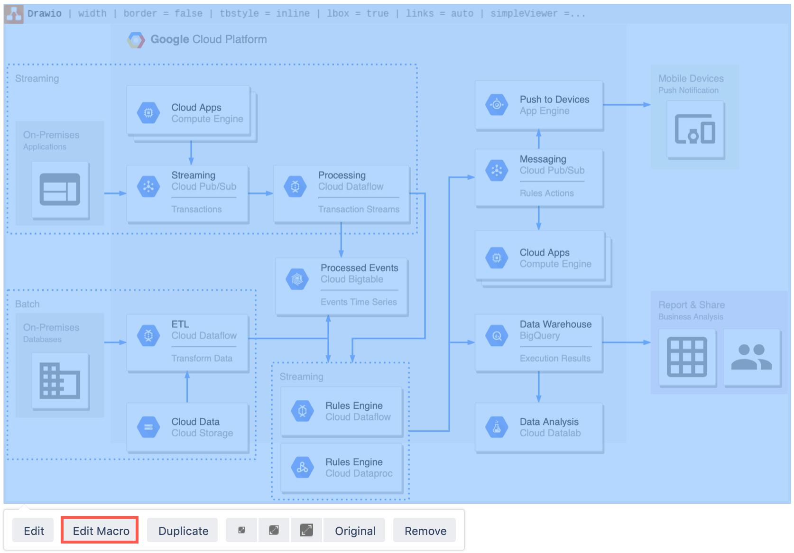The image size is (794, 553).
Task: Click the Duplicate button
Action: click(182, 530)
